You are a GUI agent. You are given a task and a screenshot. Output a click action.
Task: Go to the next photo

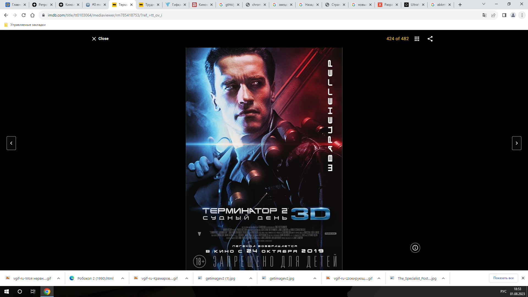517,143
